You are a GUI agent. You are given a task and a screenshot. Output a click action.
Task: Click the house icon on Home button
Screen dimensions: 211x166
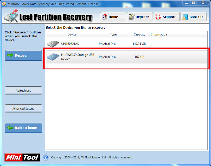pos(104,17)
